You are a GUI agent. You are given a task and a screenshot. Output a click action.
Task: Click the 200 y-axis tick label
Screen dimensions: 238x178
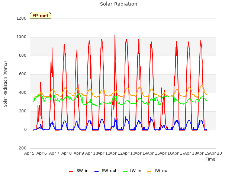[x=23, y=111]
